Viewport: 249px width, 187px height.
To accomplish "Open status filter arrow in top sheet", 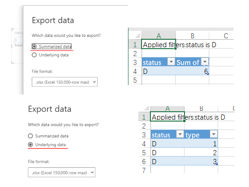I will point(171,62).
